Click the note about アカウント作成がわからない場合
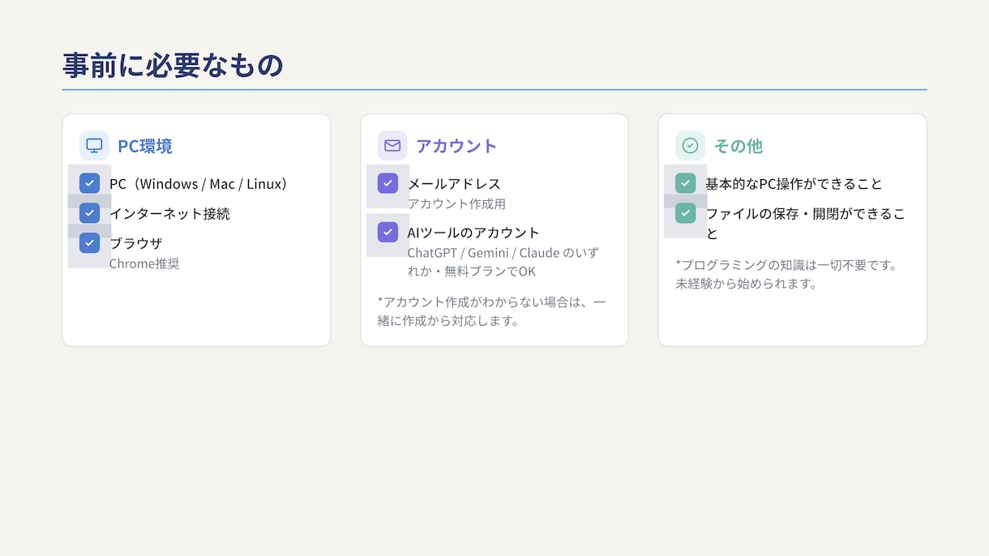989x556 pixels. click(x=492, y=311)
